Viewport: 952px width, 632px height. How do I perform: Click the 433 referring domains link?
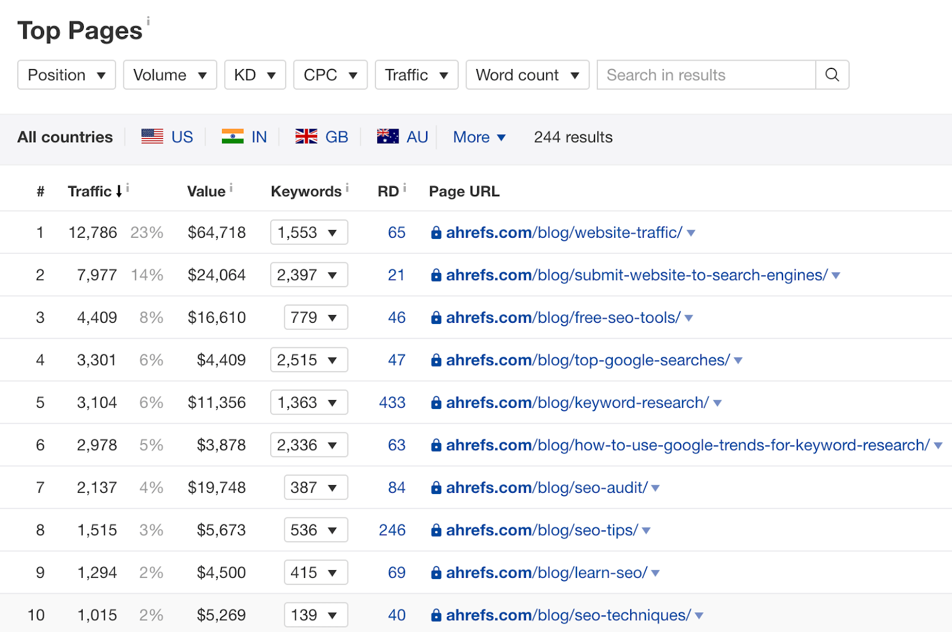pyautogui.click(x=392, y=403)
